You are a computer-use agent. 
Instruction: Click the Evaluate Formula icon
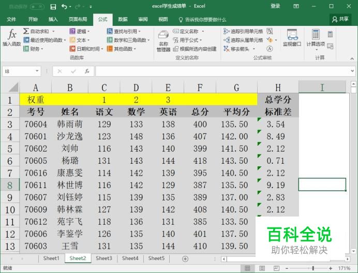coord(270,49)
